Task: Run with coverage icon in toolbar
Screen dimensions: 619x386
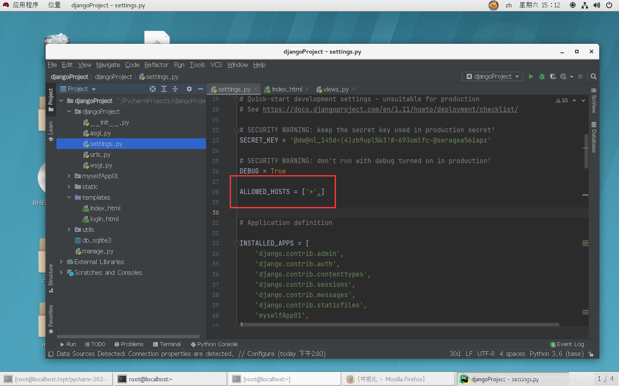Action: point(553,76)
